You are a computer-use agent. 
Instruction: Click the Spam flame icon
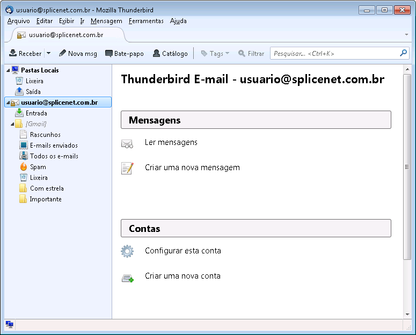(x=24, y=166)
